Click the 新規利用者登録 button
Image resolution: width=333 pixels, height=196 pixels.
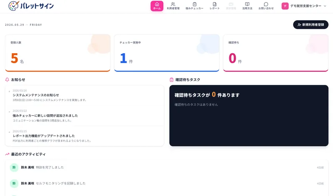click(x=311, y=24)
